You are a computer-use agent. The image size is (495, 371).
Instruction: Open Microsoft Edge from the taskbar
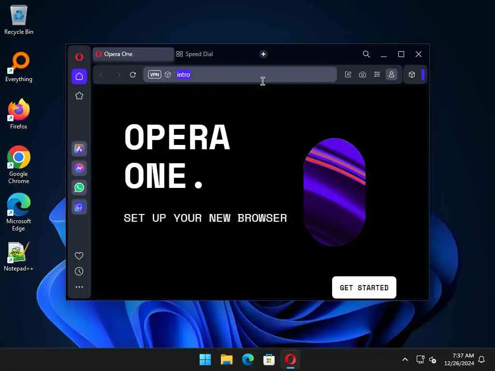(x=248, y=359)
